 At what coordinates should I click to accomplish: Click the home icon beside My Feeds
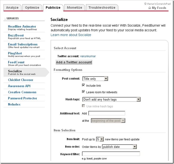tap(149, 8)
